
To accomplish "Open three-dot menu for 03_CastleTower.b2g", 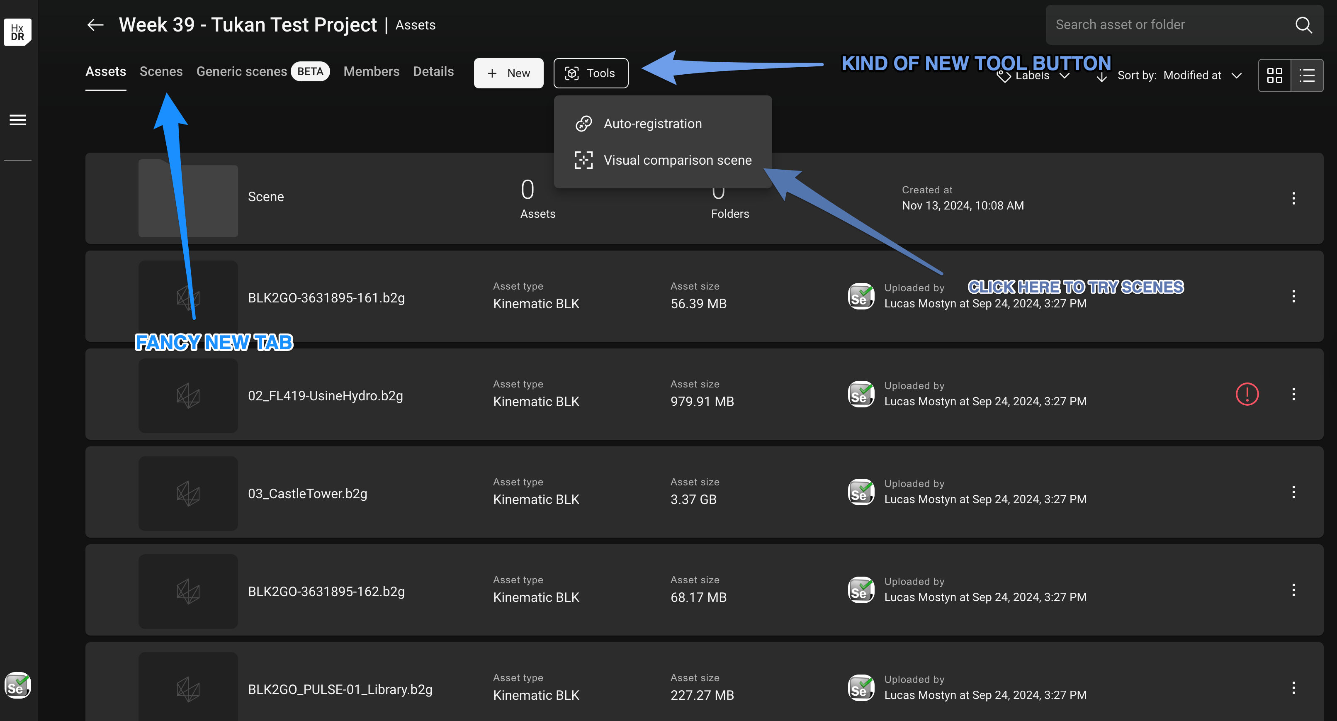I will 1293,492.
